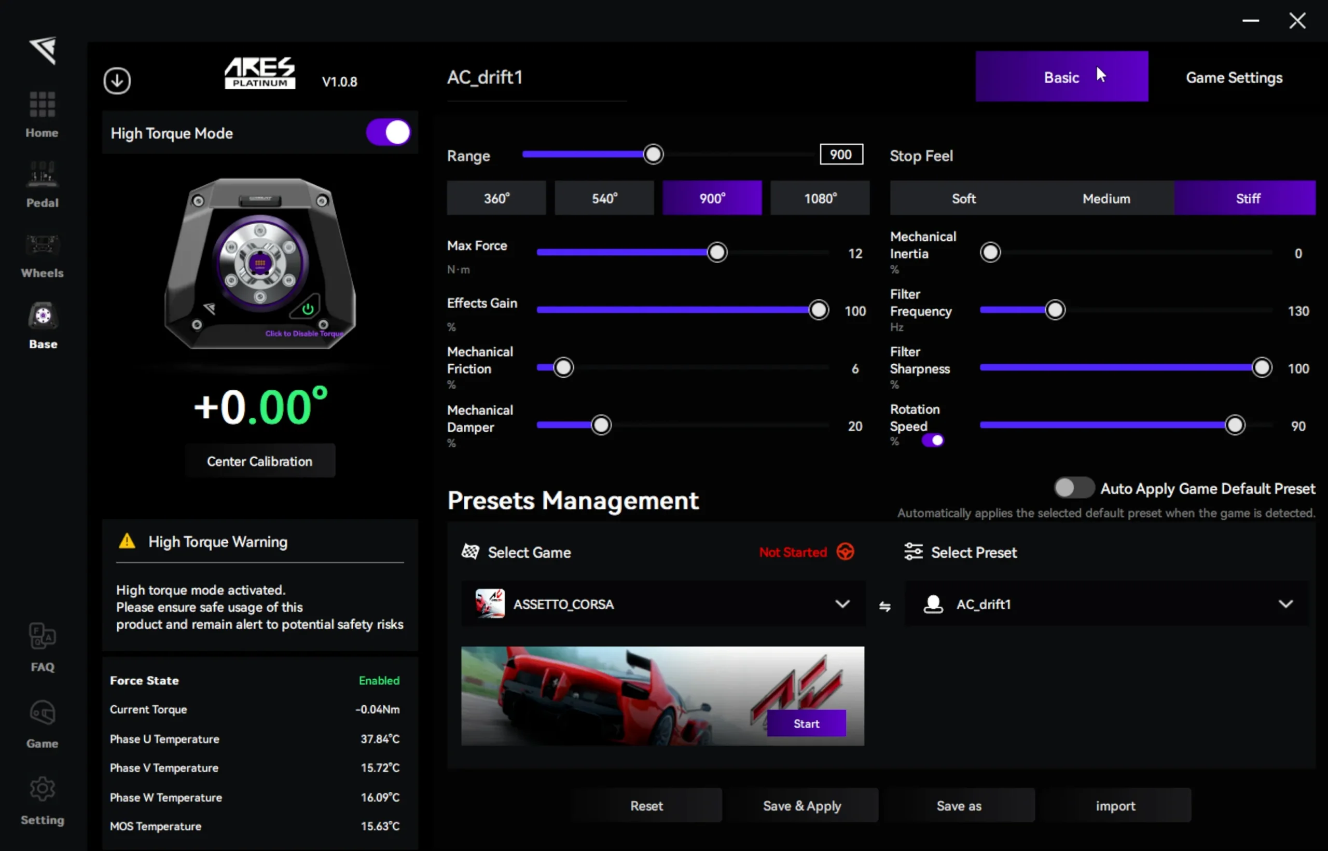The image size is (1328, 851).
Task: Open the Setting page with gear icon
Action: (42, 801)
